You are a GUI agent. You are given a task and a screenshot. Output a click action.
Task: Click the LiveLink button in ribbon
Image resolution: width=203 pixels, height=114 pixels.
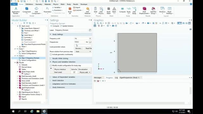(x=78, y=10)
